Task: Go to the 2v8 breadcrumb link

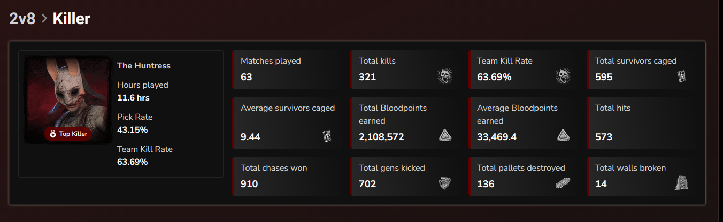Action: click(x=22, y=19)
